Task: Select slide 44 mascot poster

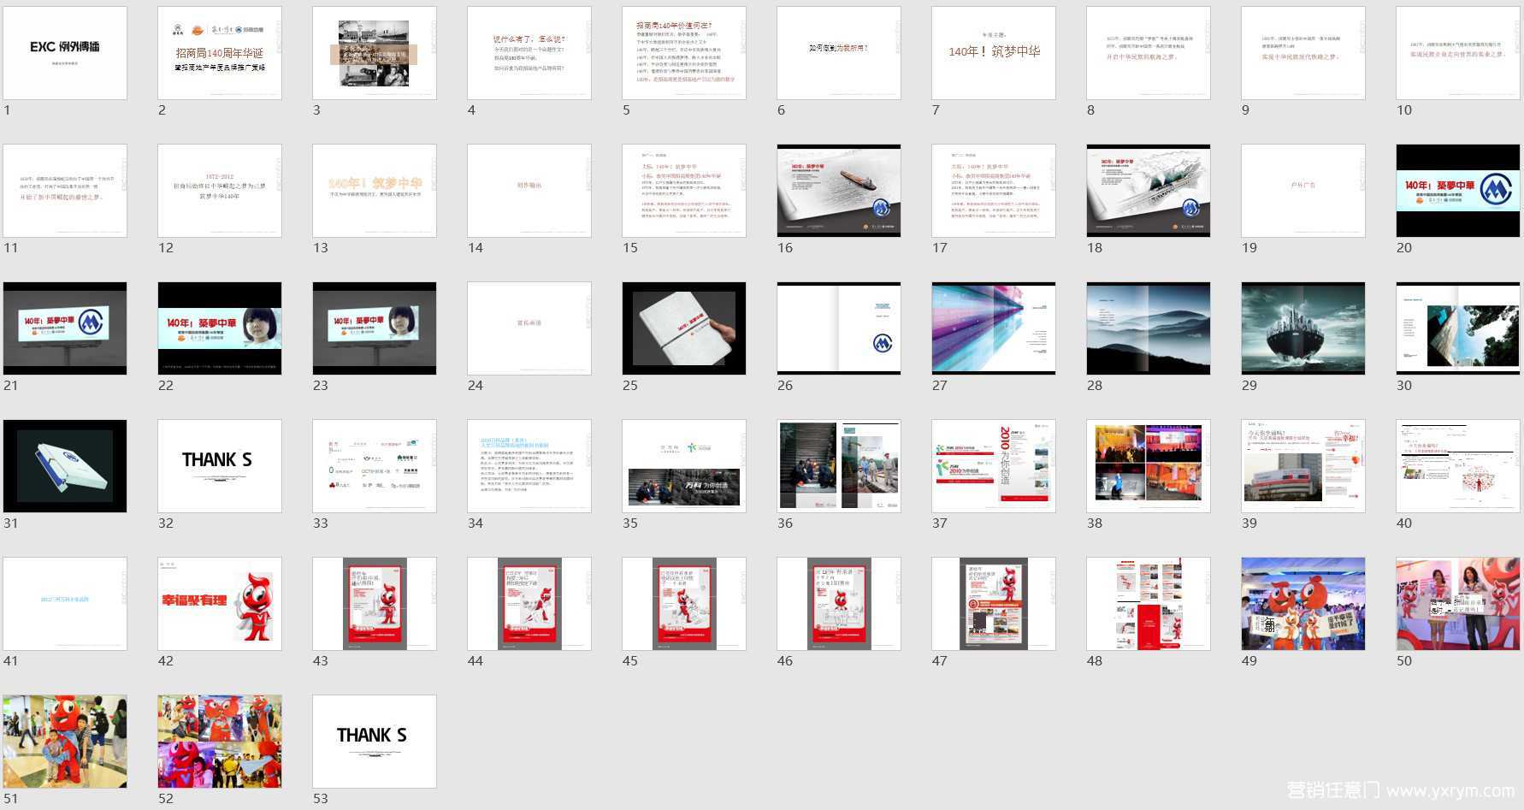Action: 529,604
